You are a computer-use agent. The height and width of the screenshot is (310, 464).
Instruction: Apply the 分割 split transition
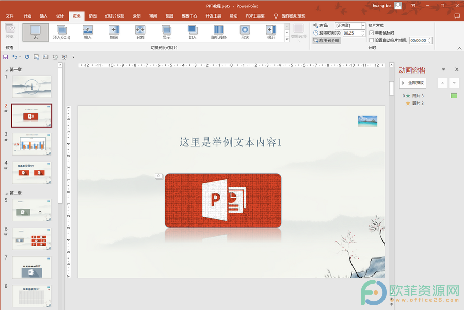click(x=140, y=32)
